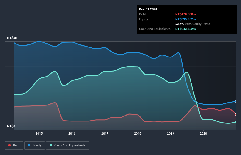Toggle Cash And Equivalents legend button
241x155 pixels.
pos(68,146)
